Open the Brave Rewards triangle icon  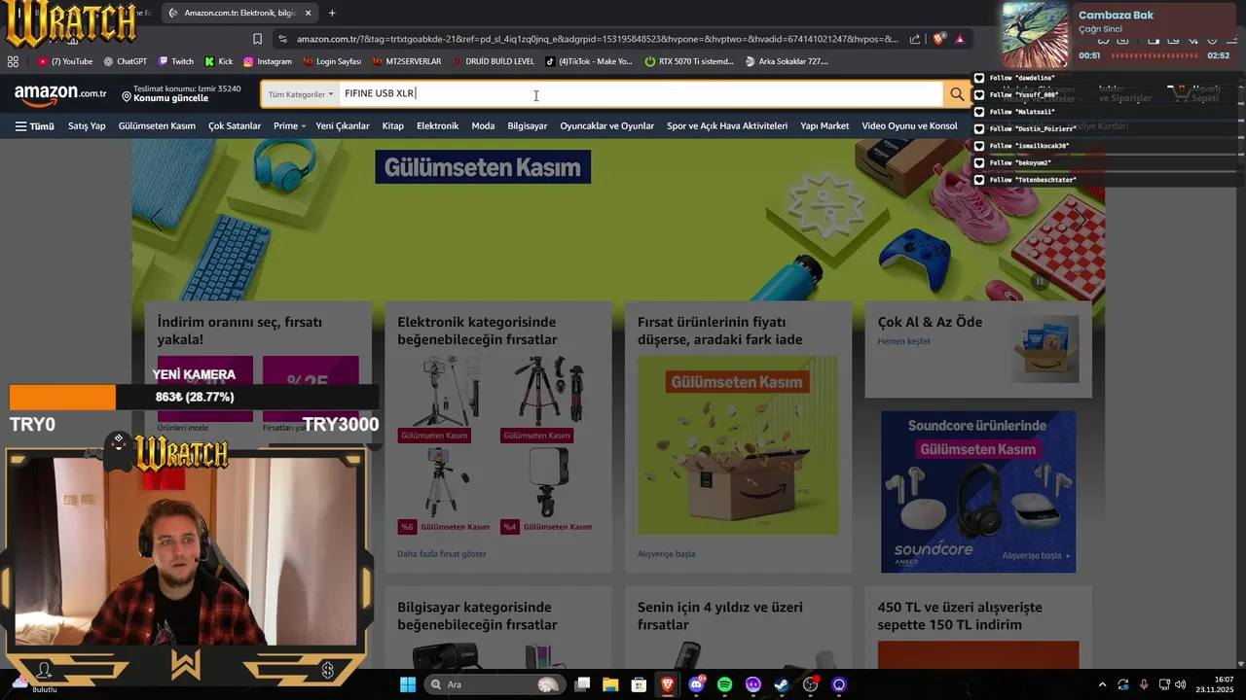tap(960, 39)
